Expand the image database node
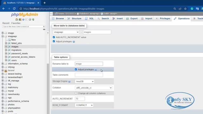Image resolution: width=203 pixels, height=114 pixels. (3, 33)
